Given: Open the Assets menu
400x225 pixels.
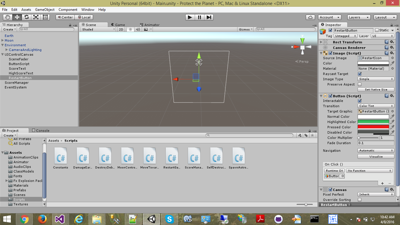Looking at the screenshot, I should (x=26, y=10).
